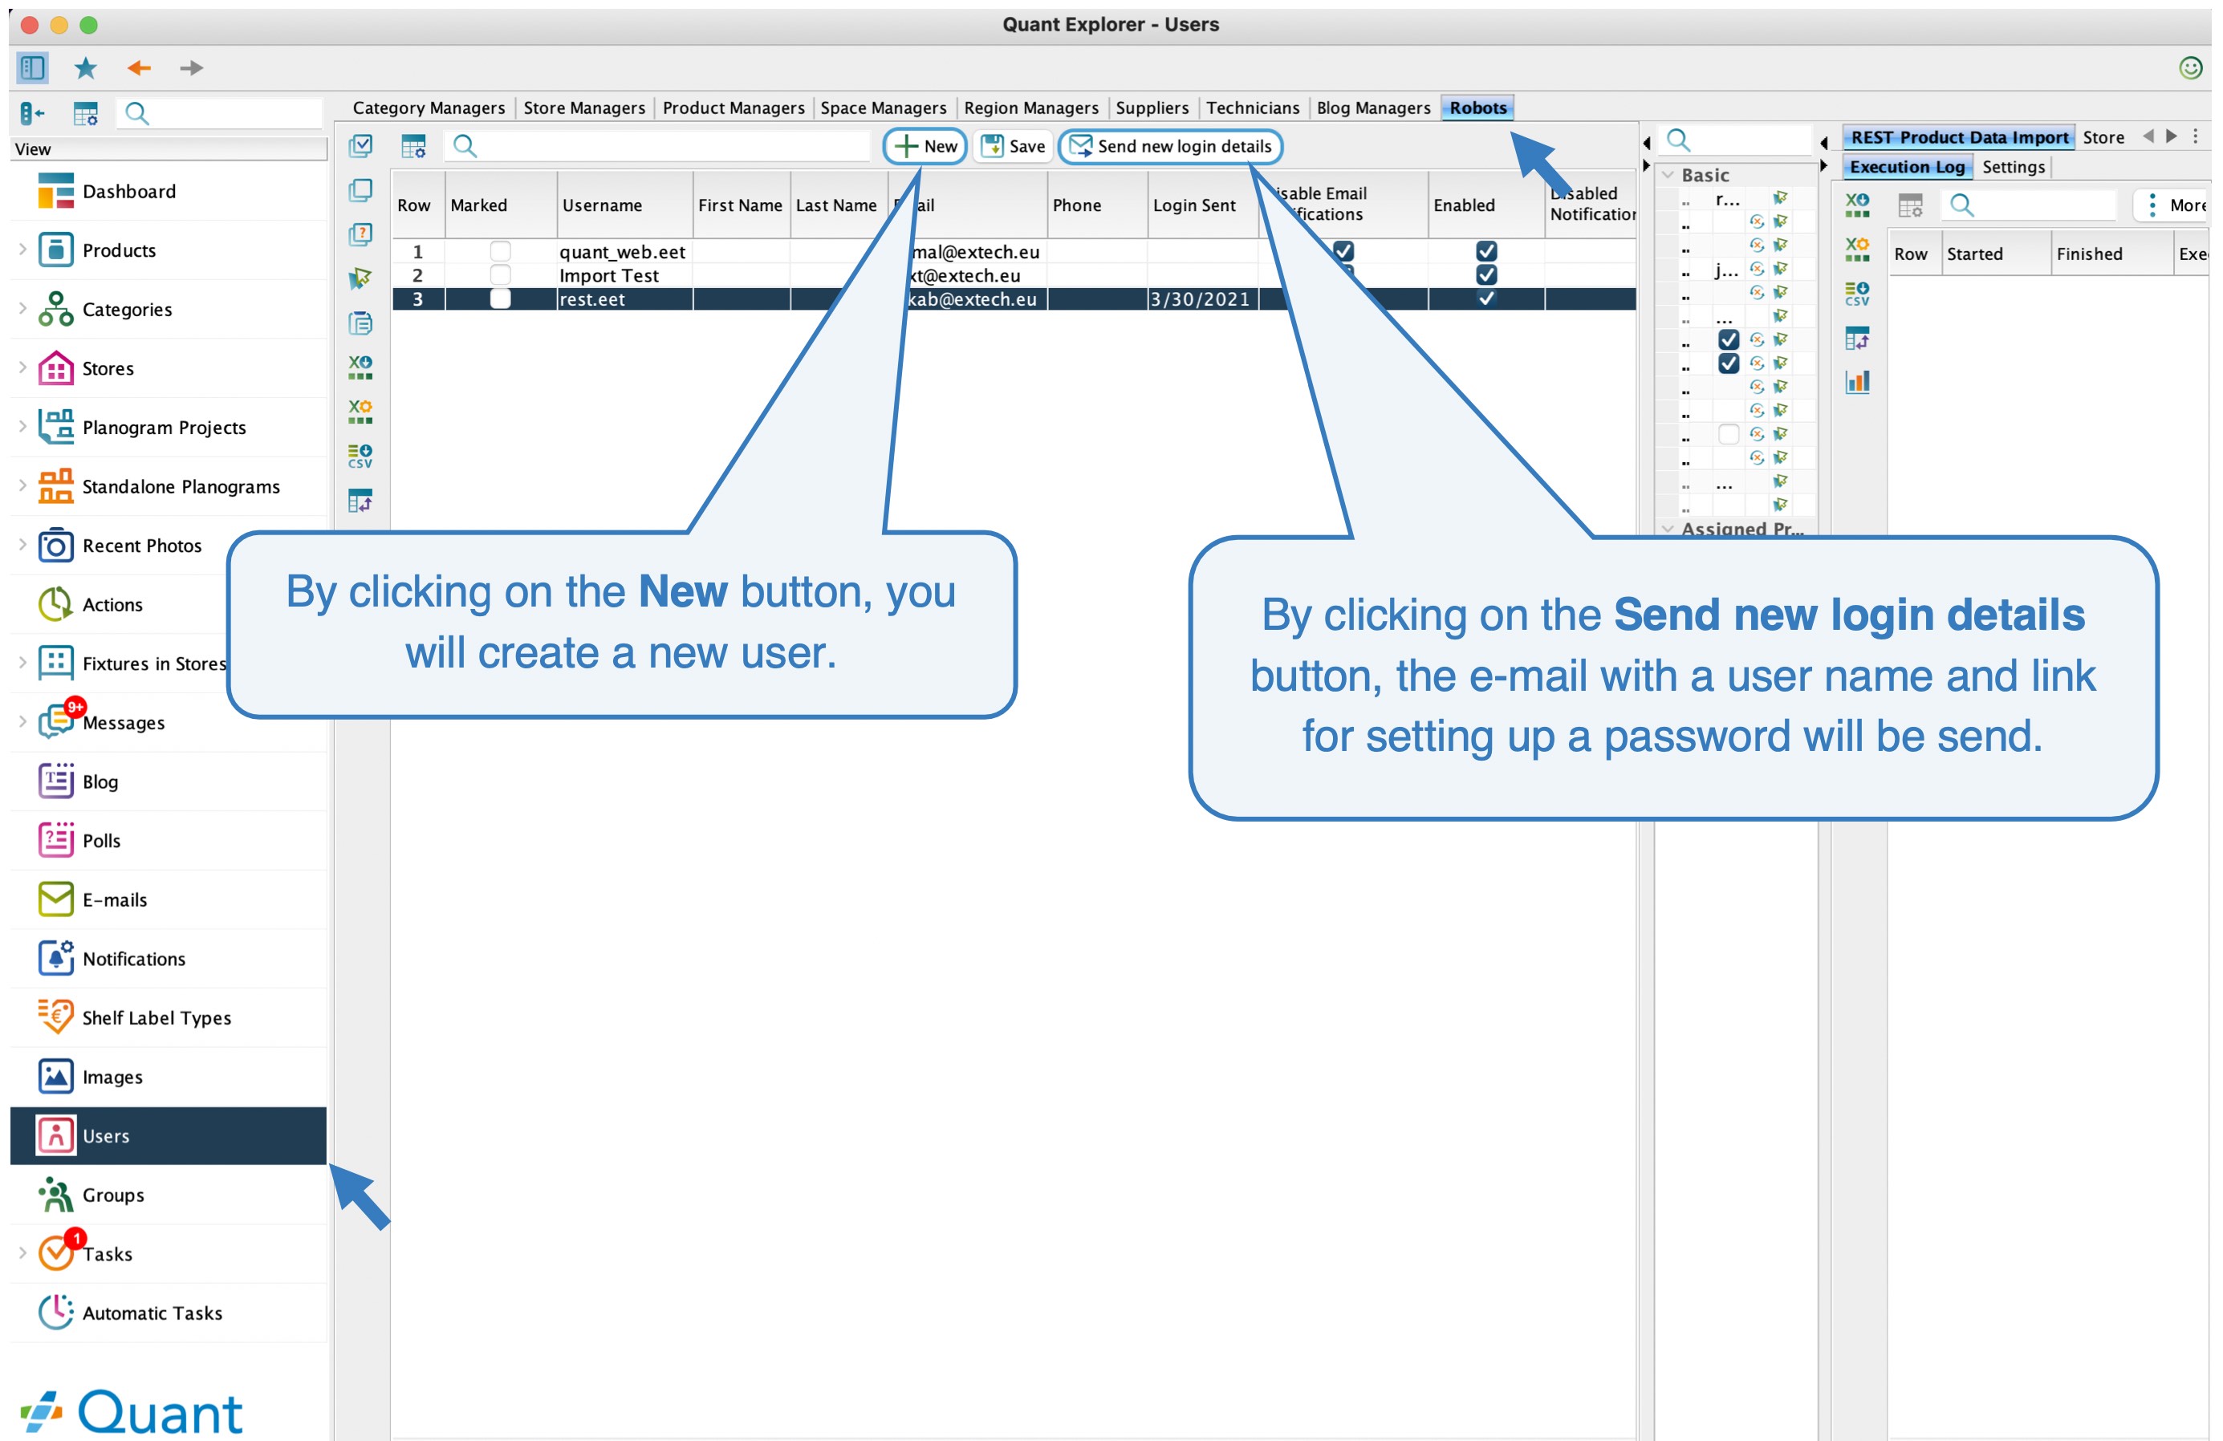Toggle Enabled checkbox for Import Test user
2223x1441 pixels.
click(x=1486, y=274)
